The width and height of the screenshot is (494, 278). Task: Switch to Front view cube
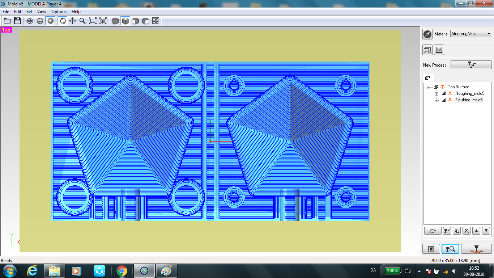click(136, 21)
